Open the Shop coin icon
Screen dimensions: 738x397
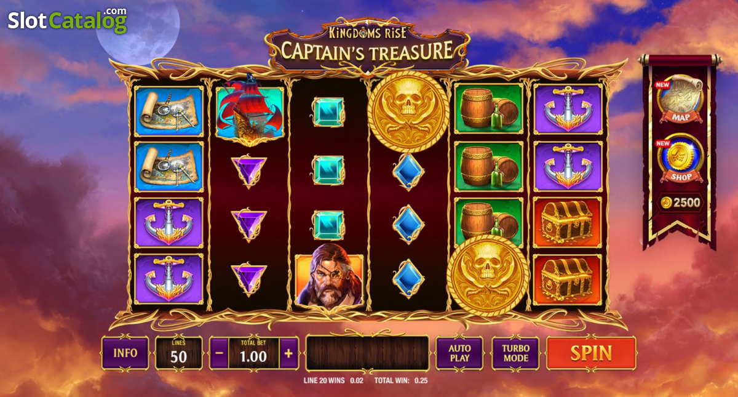pos(680,158)
